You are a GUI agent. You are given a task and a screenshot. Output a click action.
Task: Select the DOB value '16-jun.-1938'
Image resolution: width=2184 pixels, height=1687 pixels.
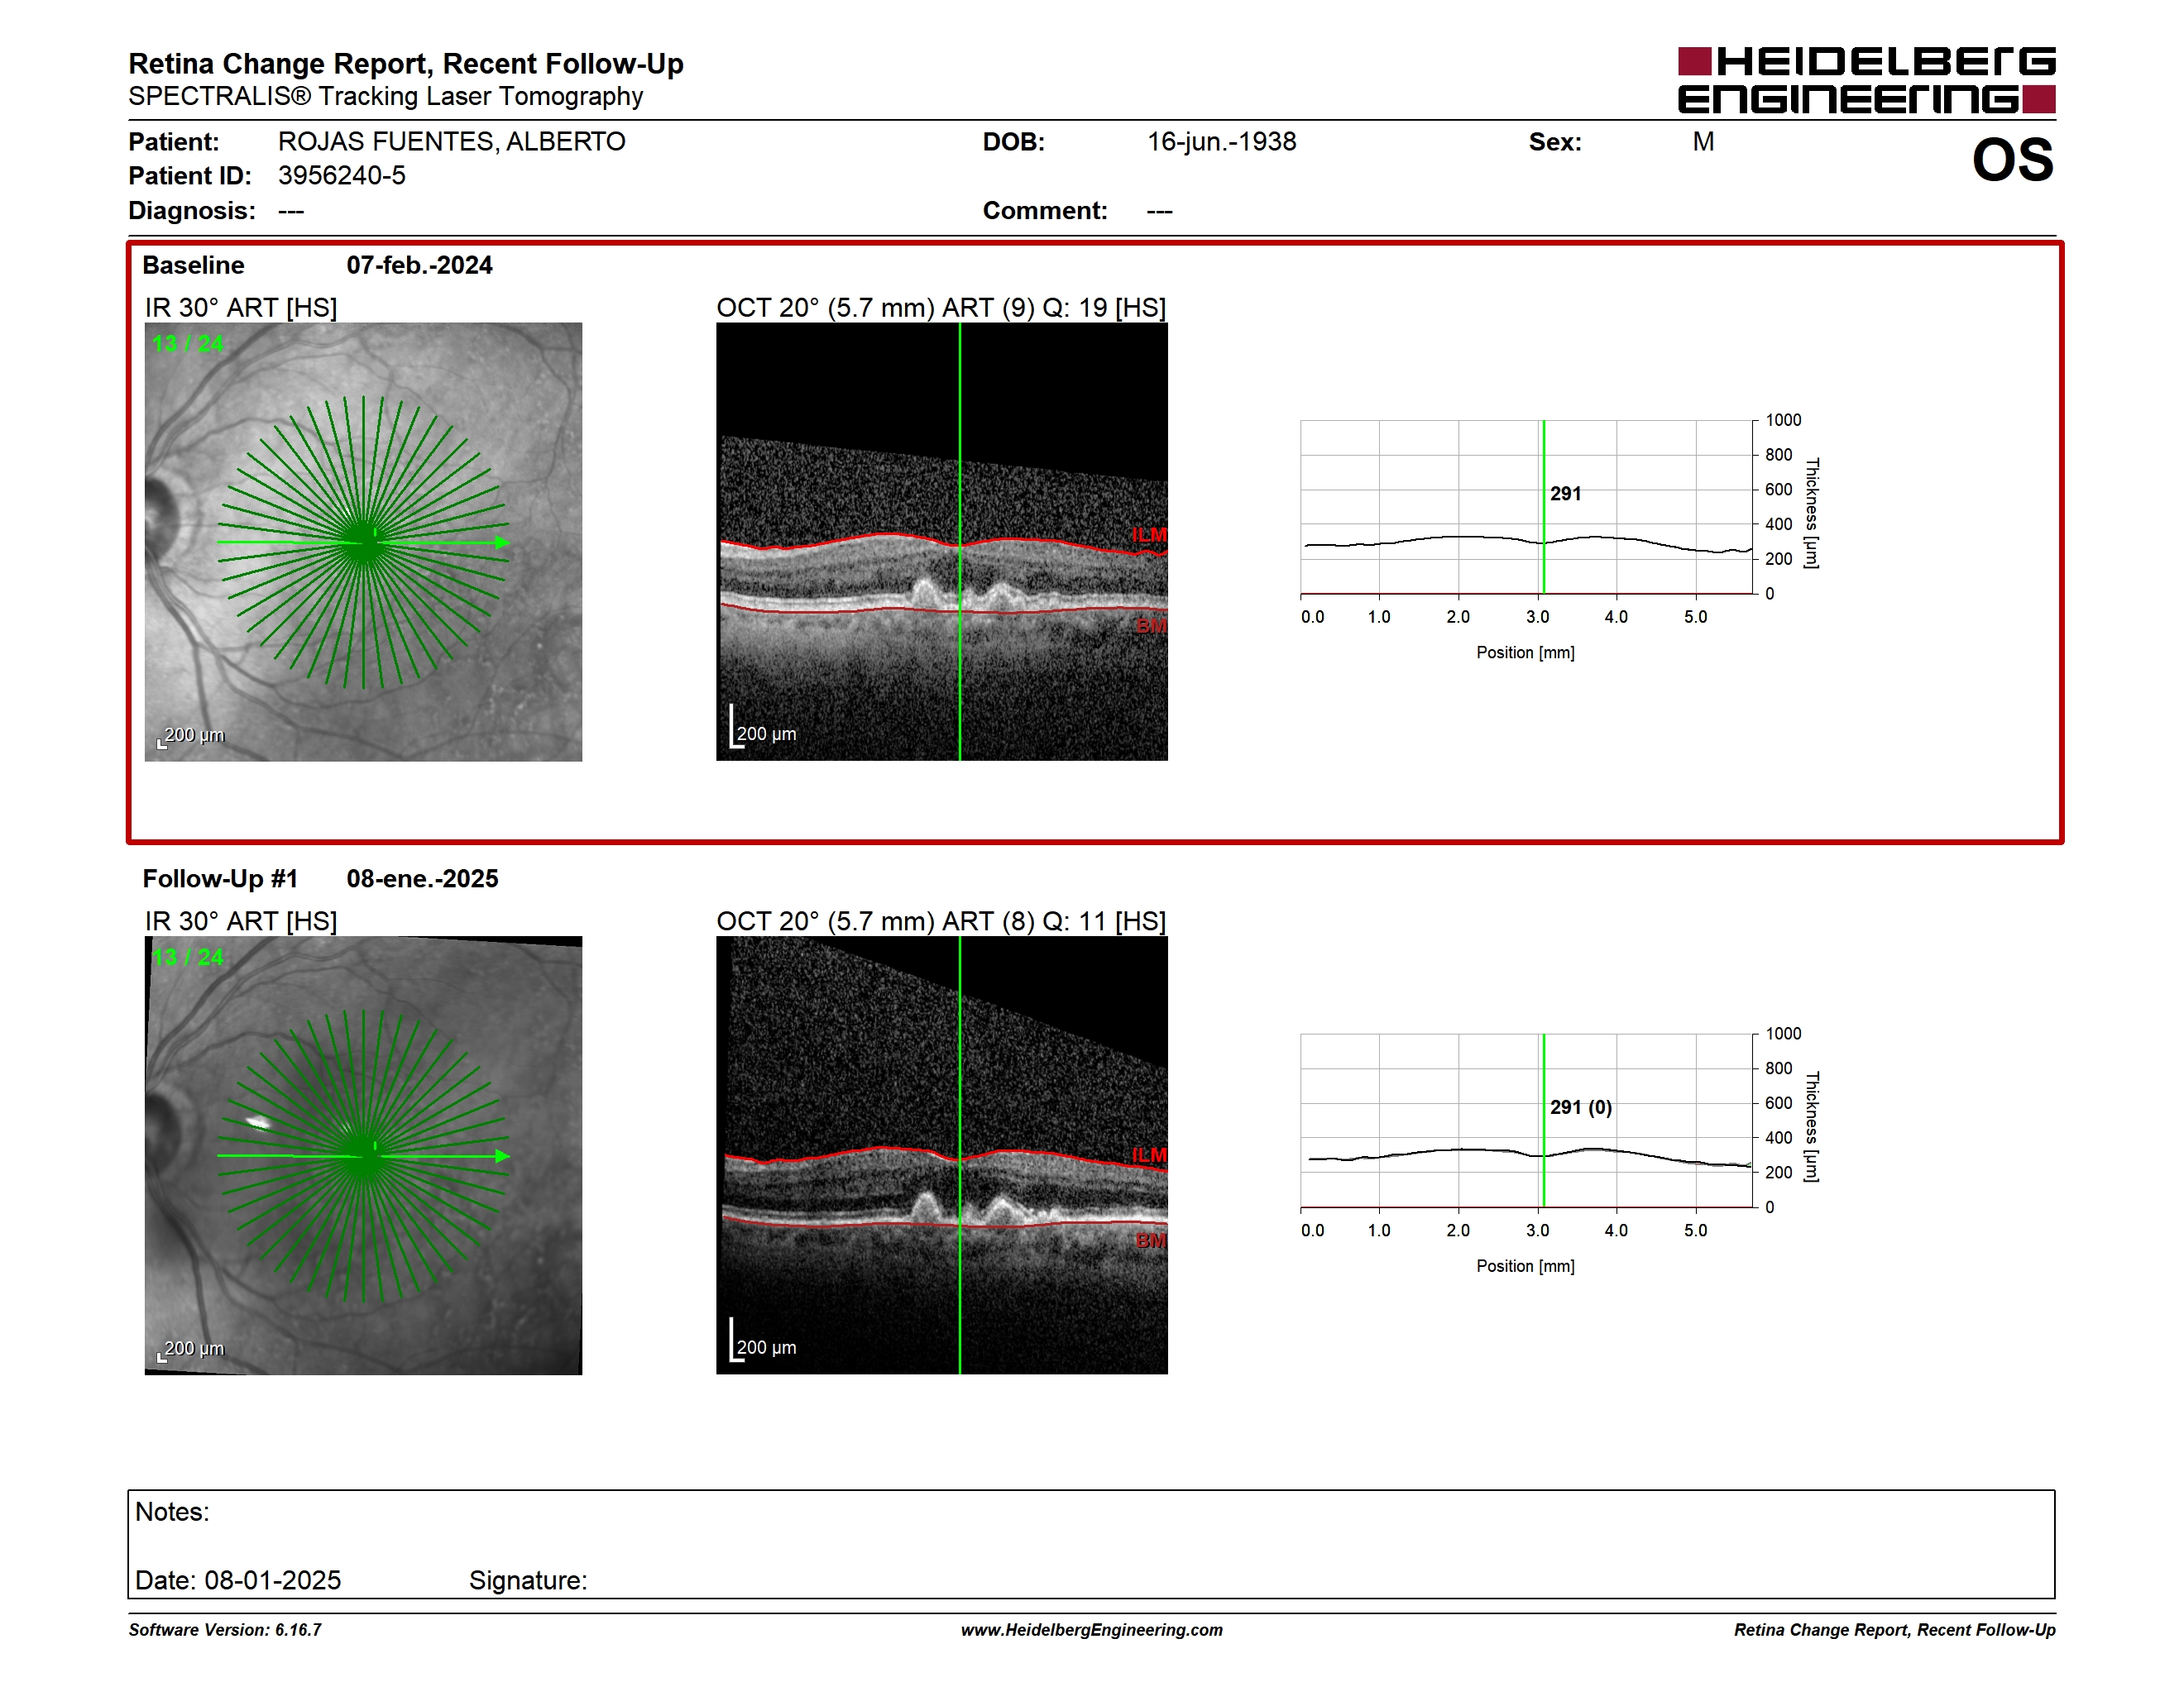pyautogui.click(x=1221, y=142)
